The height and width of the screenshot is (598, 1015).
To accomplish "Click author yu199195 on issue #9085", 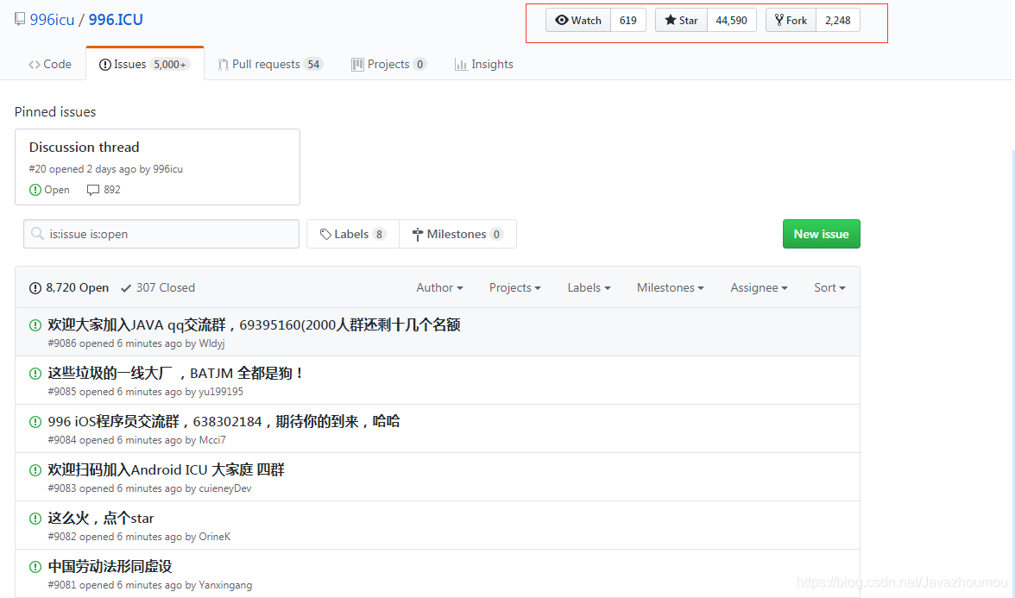I will click(221, 392).
